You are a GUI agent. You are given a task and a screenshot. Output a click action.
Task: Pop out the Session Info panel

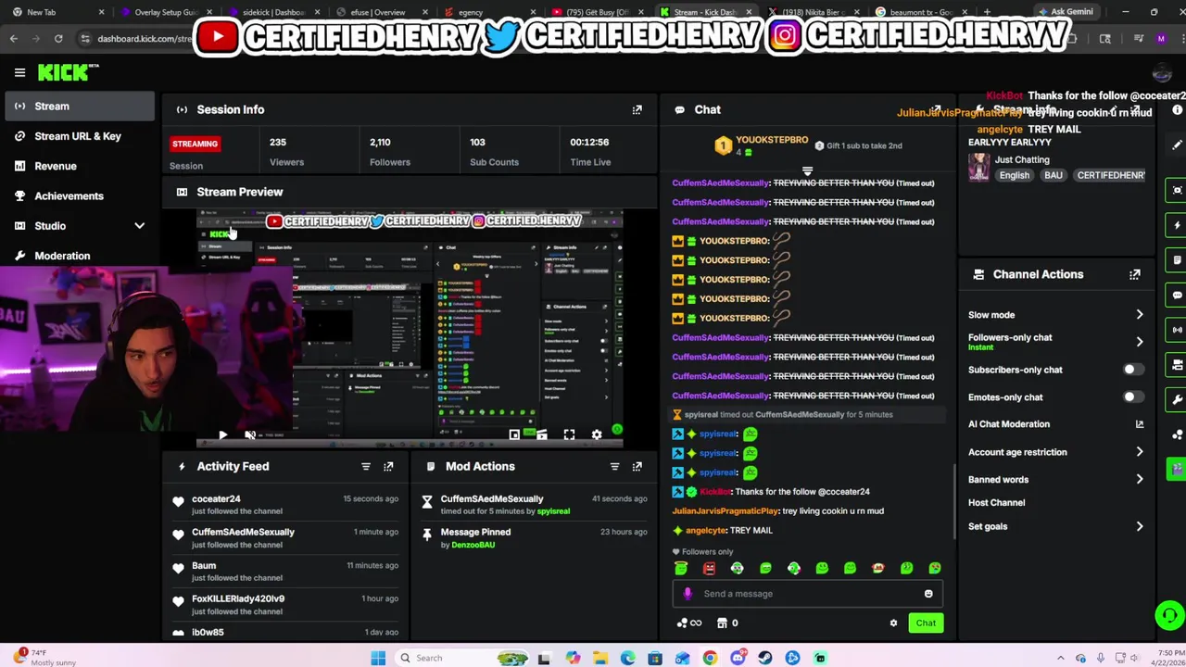637,109
